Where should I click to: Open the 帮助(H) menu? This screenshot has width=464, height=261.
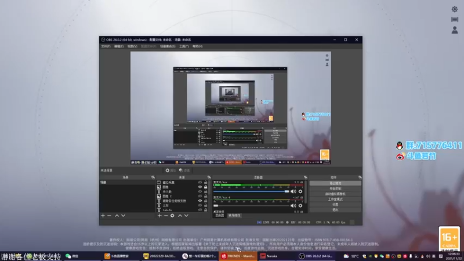coord(197,46)
